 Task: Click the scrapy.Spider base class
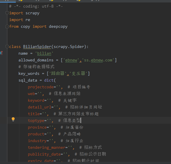click(x=69, y=47)
